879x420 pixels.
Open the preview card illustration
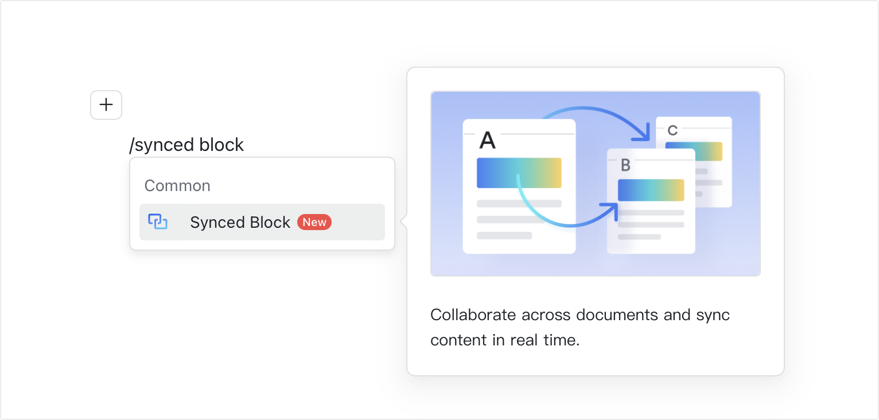click(595, 182)
